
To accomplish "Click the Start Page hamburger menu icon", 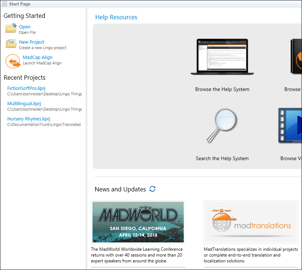I will [4, 4].
